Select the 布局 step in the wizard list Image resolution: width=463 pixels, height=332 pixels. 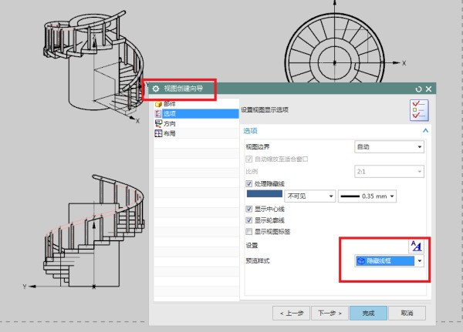coord(196,133)
